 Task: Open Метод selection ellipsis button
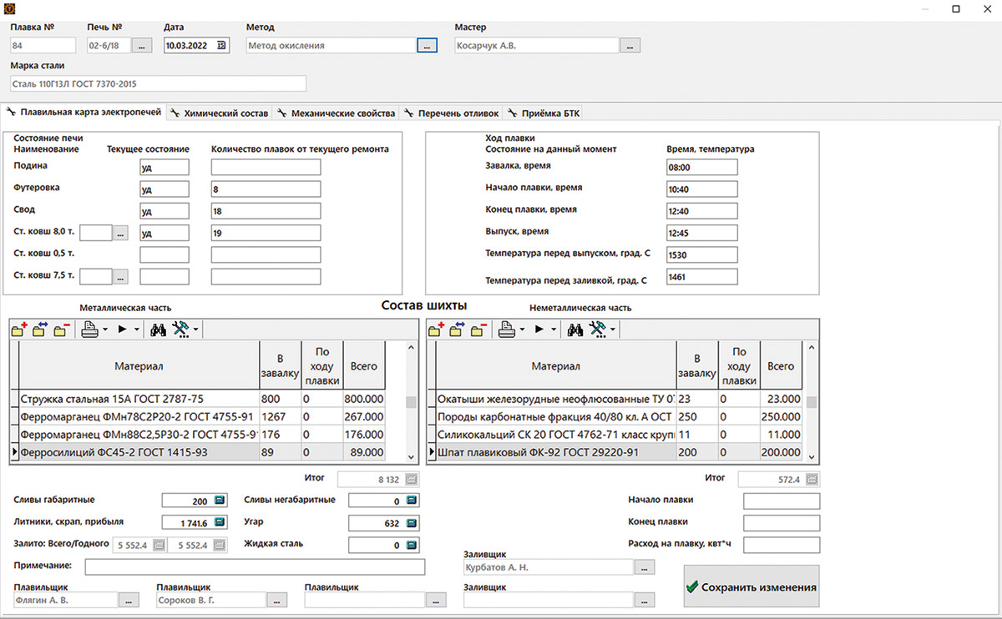pos(427,46)
